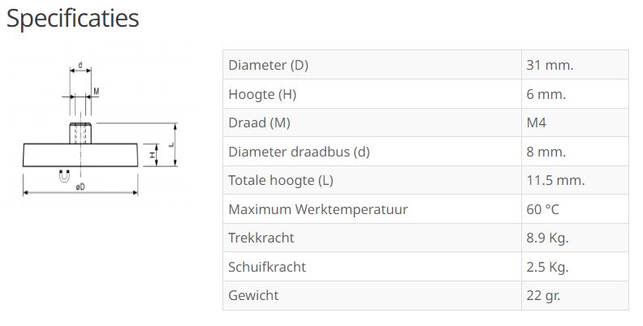Viewport: 643px width, 326px height.
Task: Click the 31 mm. value
Action: coord(550,65)
